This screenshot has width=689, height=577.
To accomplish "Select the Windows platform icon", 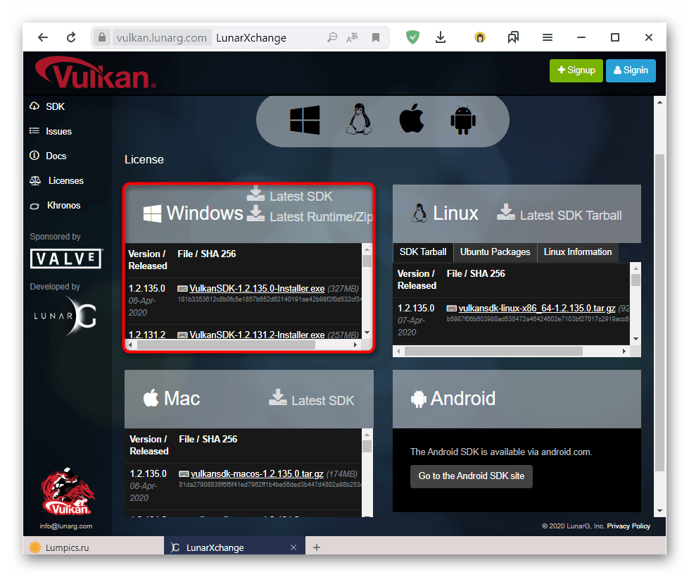I will click(x=305, y=120).
